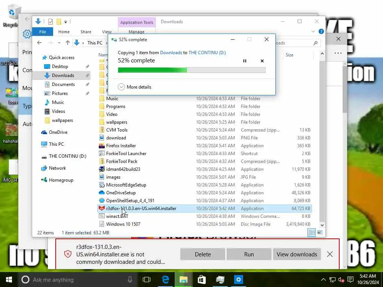Open Quick Access Toolbar customize dropdown
The height and width of the screenshot is (287, 383).
pyautogui.click(x=65, y=22)
